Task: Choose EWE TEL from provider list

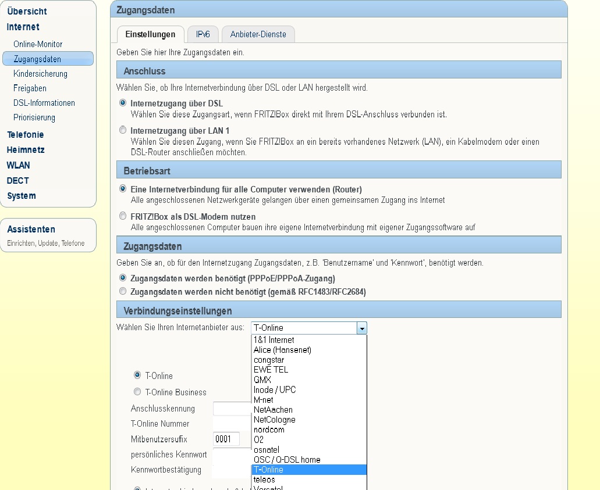Action: (309, 370)
